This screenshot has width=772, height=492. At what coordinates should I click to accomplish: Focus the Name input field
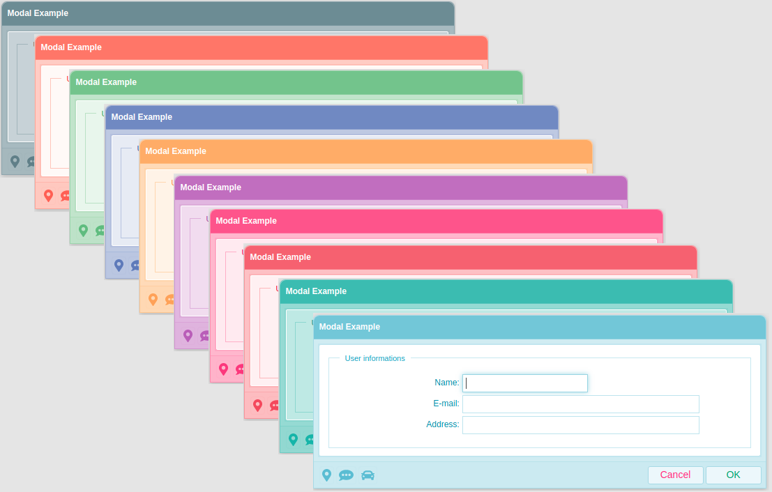coord(525,383)
